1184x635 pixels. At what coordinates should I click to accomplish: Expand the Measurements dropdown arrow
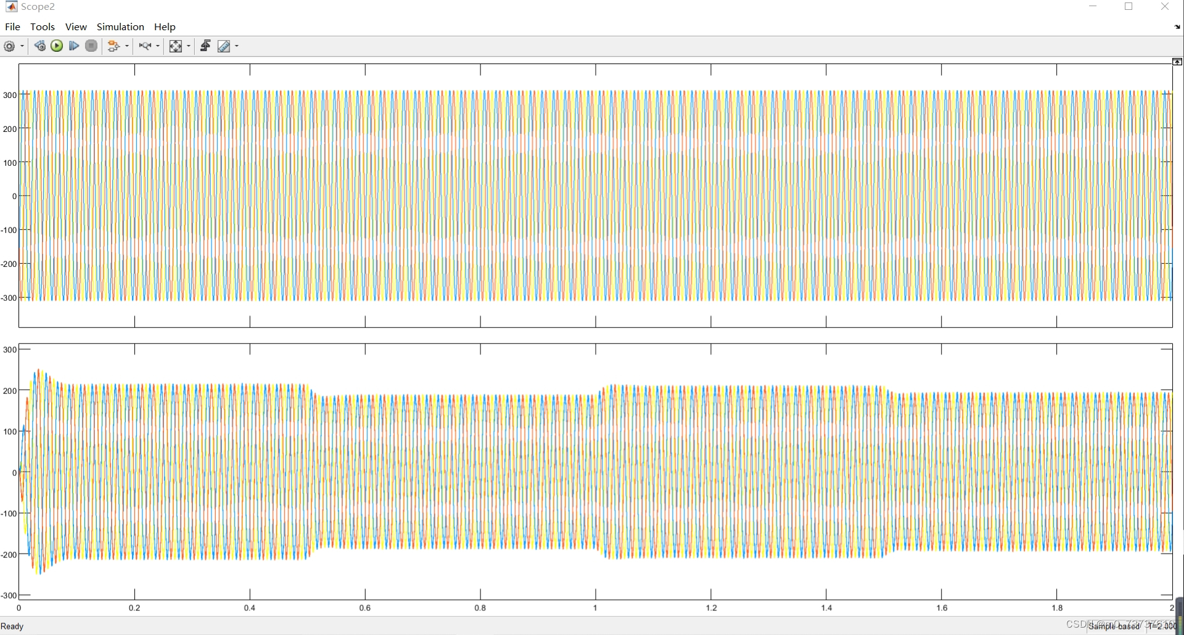[237, 46]
